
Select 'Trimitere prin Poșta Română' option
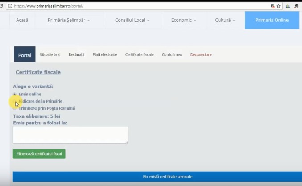coord(15,108)
